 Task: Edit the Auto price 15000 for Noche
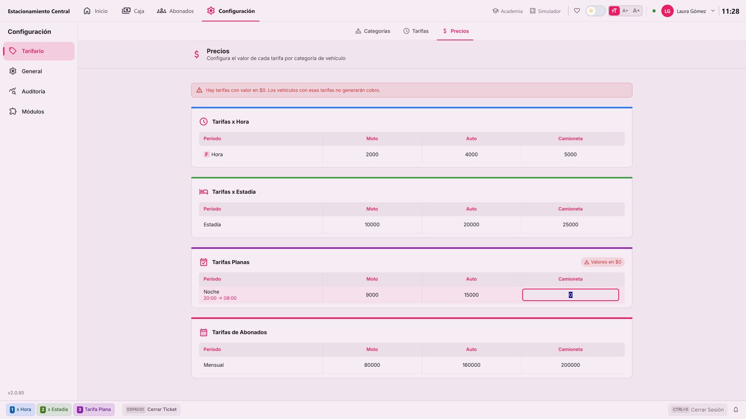click(471, 295)
